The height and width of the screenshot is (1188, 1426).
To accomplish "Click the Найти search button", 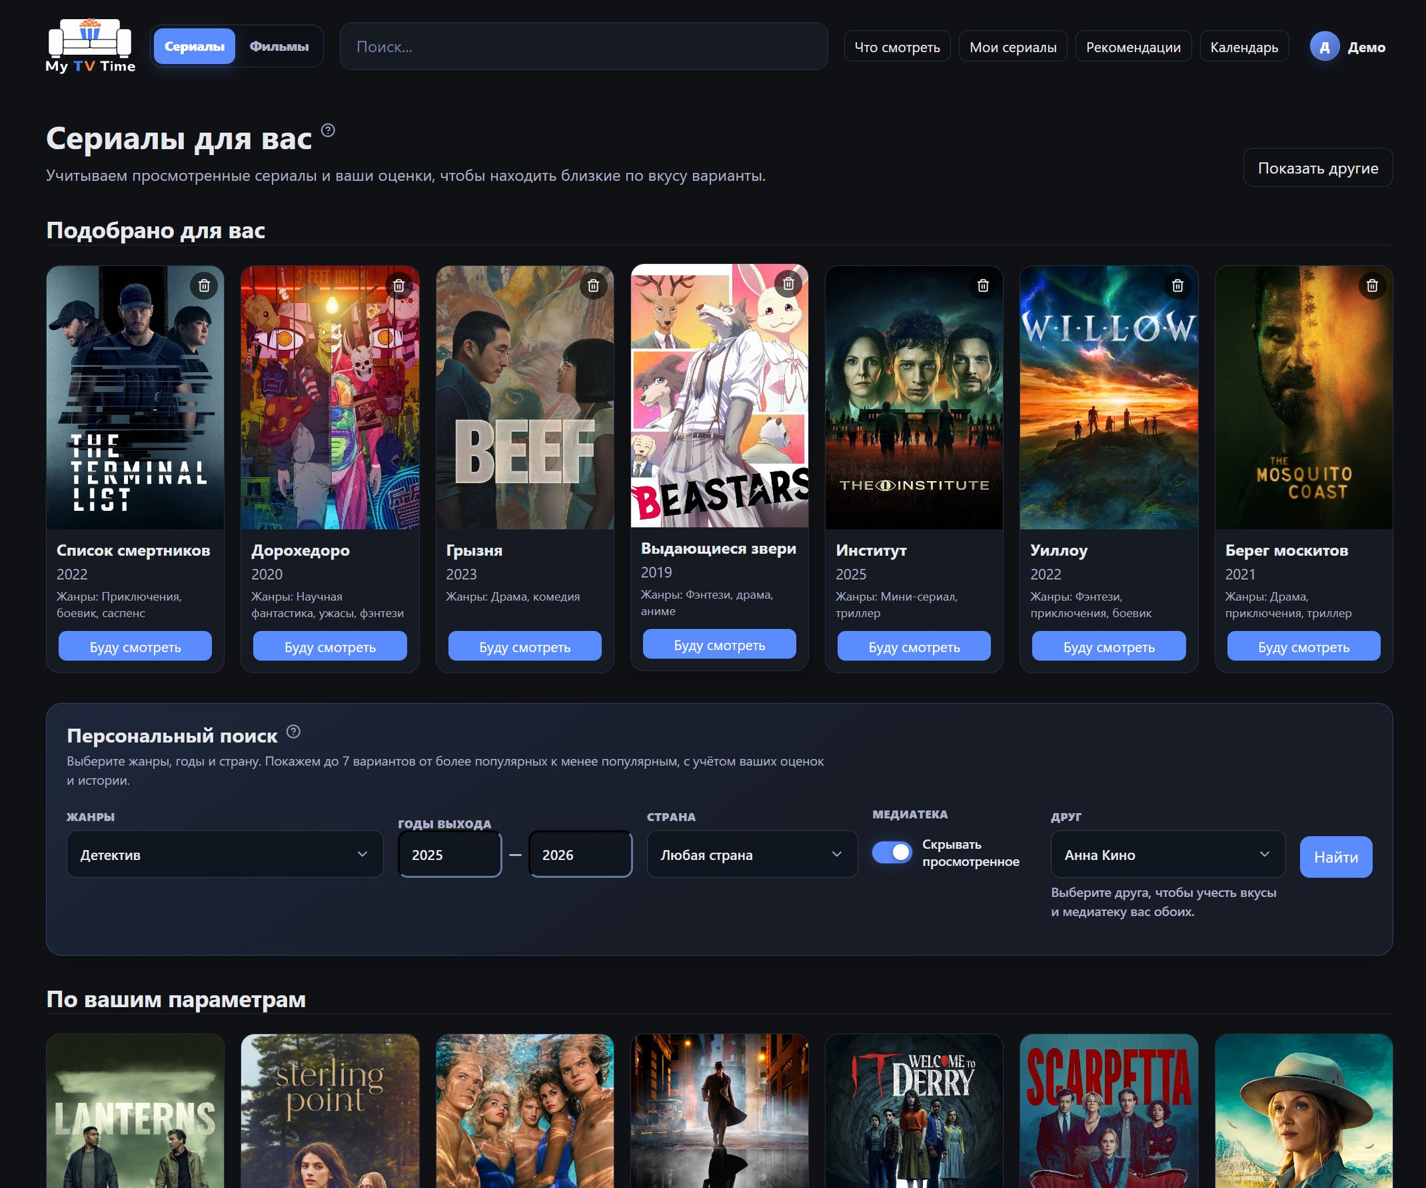I will pos(1336,857).
